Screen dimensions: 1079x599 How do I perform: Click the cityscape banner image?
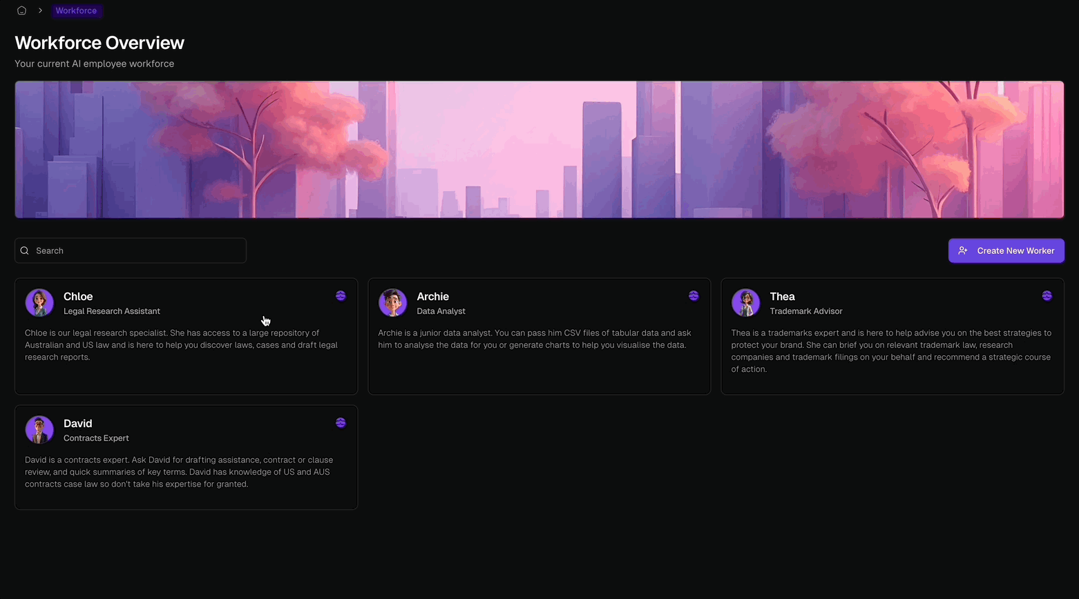pyautogui.click(x=539, y=149)
